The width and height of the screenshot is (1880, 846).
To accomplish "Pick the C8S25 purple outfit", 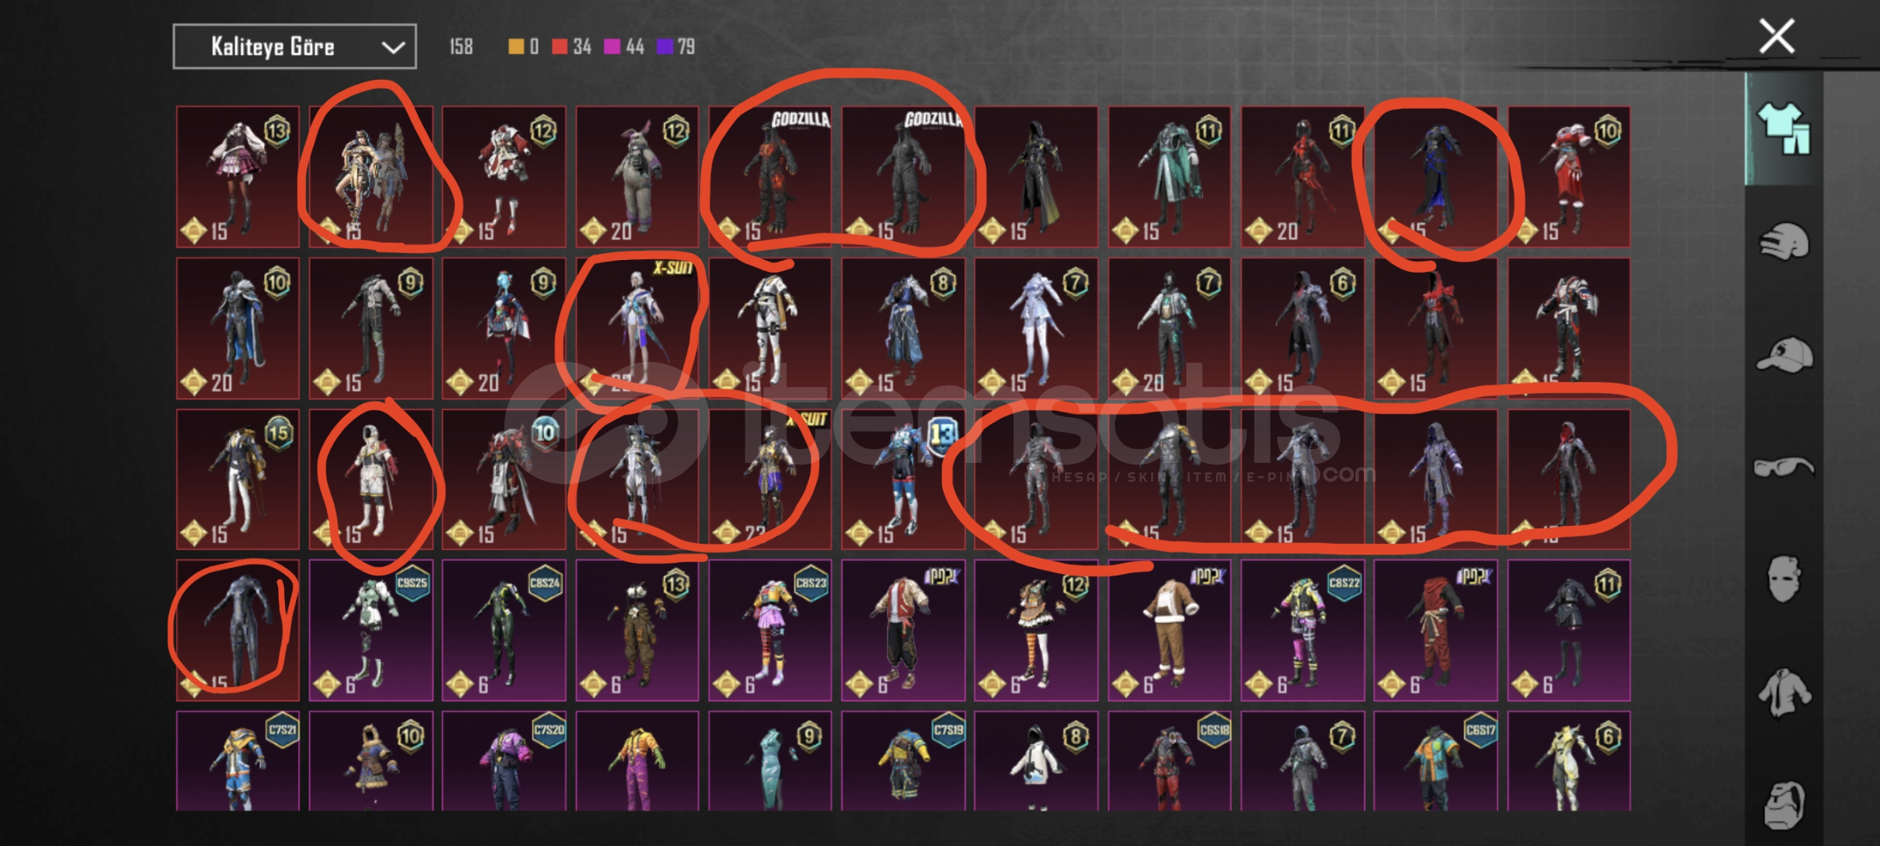I will 371,630.
